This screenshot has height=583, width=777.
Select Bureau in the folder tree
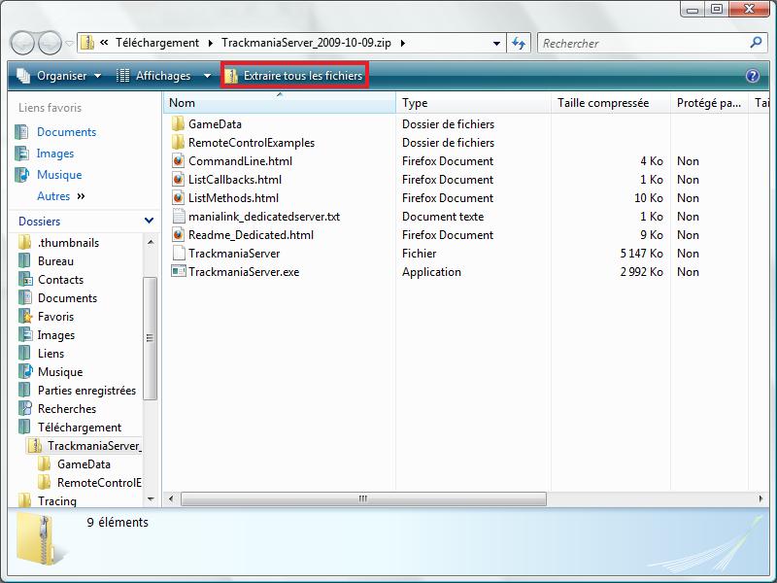click(55, 260)
